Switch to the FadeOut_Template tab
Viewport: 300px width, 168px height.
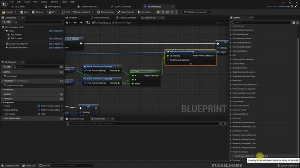(126, 18)
